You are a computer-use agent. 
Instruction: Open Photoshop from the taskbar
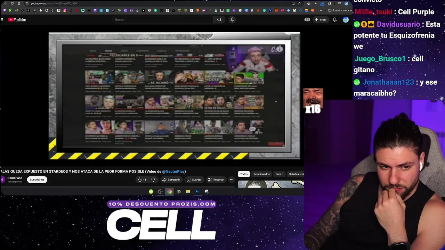pos(197,191)
